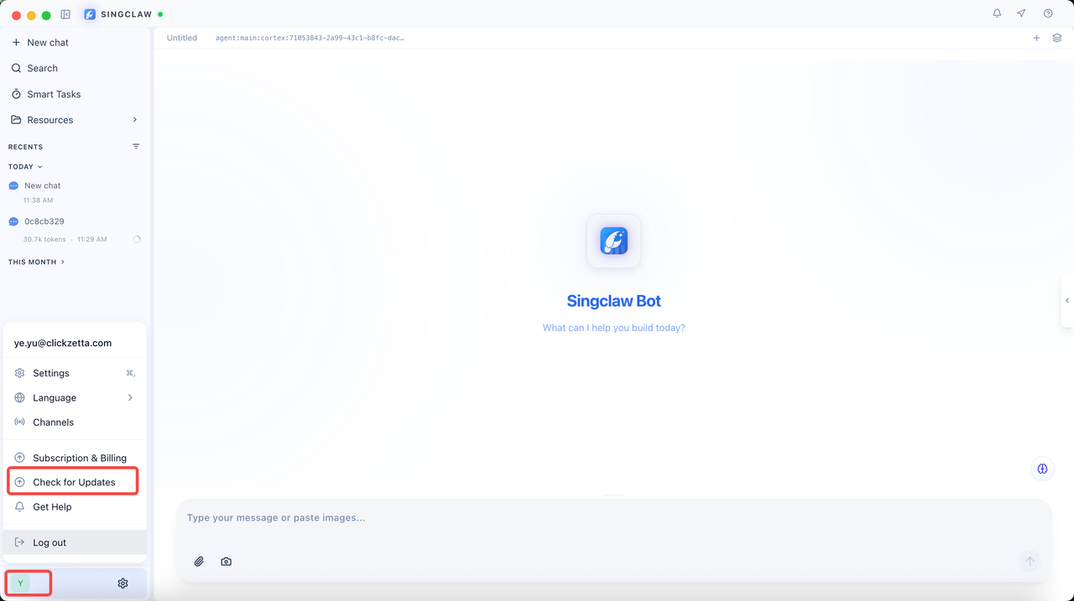The image size is (1074, 601).
Task: Click the paper plane send icon
Action: pos(1021,13)
